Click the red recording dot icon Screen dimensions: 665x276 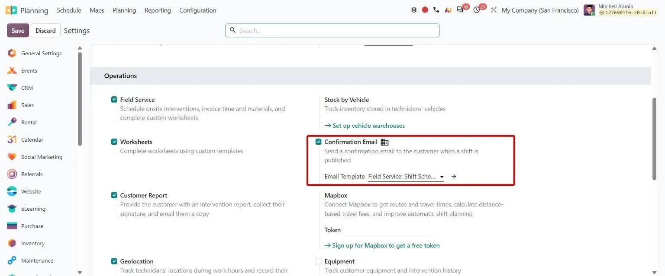[x=425, y=10]
